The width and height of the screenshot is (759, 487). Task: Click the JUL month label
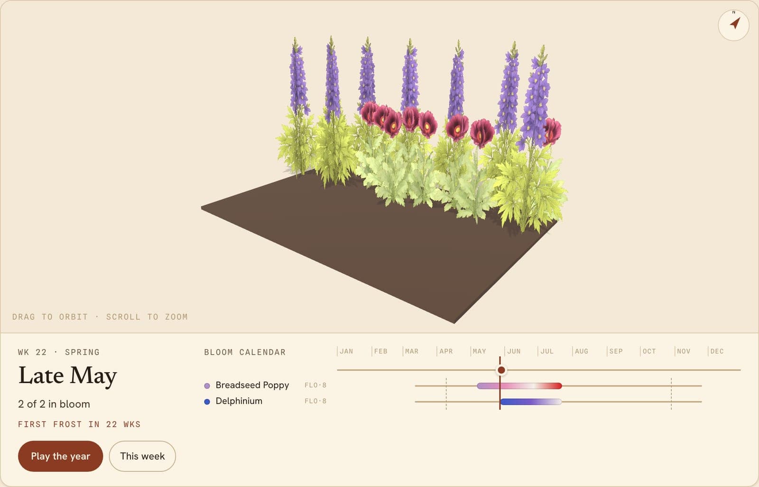pos(547,351)
